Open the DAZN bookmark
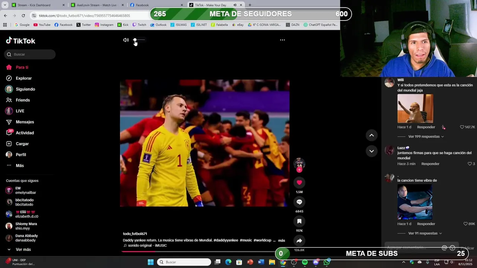The image size is (477, 268). pyautogui.click(x=293, y=25)
